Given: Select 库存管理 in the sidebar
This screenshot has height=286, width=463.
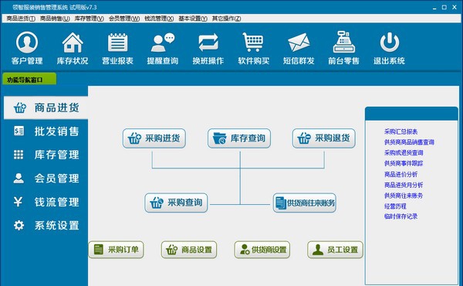Looking at the screenshot, I should pyautogui.click(x=46, y=155).
